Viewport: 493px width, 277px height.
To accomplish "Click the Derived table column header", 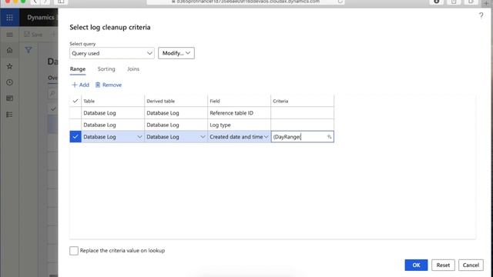I will pos(176,101).
